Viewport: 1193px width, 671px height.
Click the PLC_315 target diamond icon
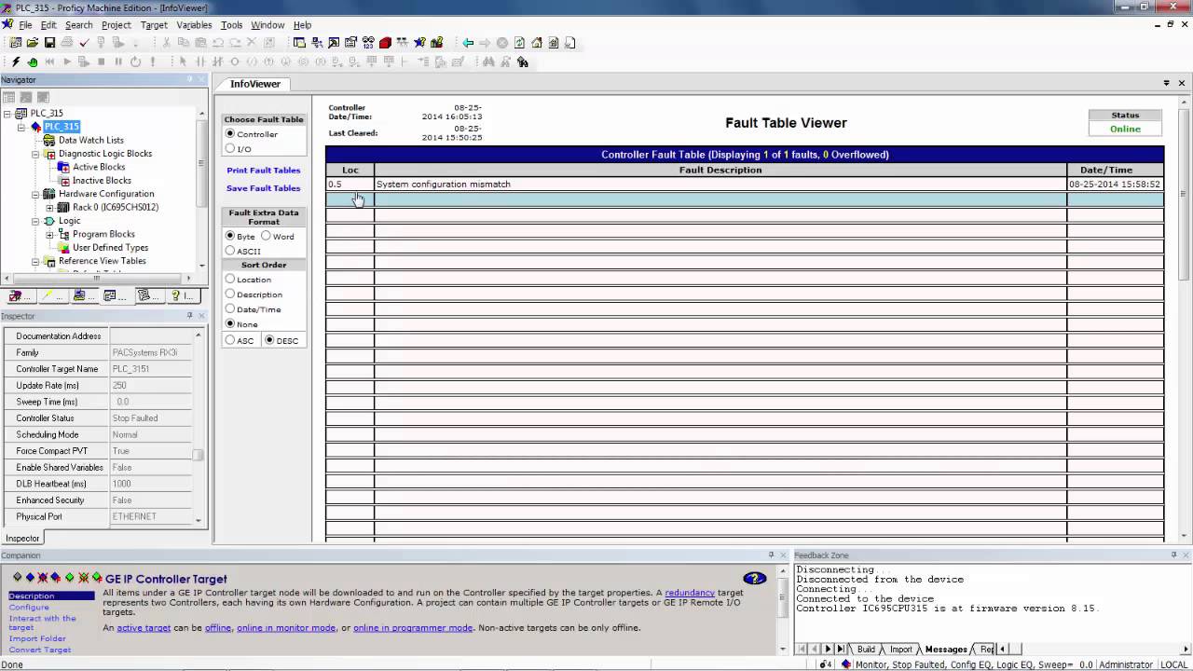[x=36, y=127]
